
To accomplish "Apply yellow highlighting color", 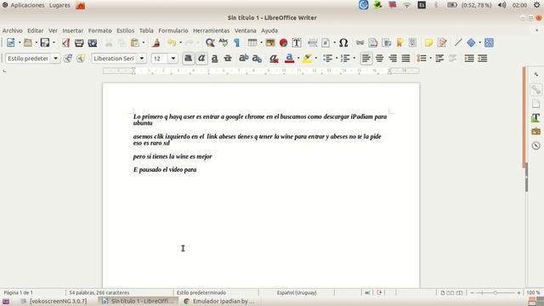I will (x=308, y=59).
